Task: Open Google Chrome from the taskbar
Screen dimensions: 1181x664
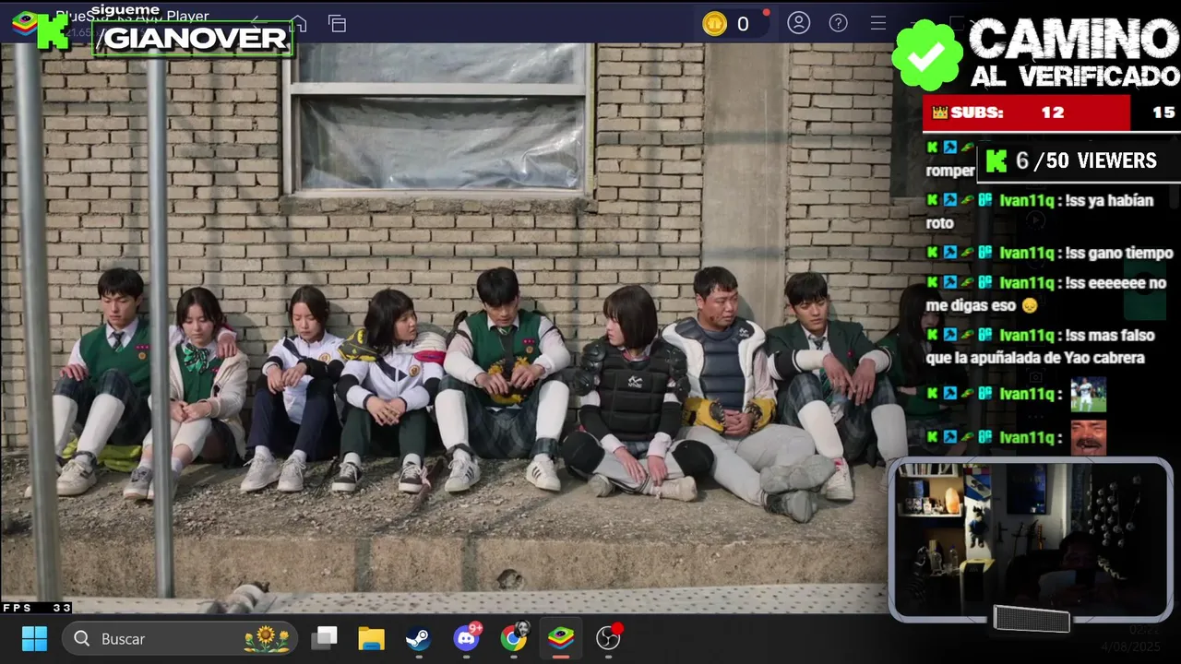Action: tap(514, 638)
